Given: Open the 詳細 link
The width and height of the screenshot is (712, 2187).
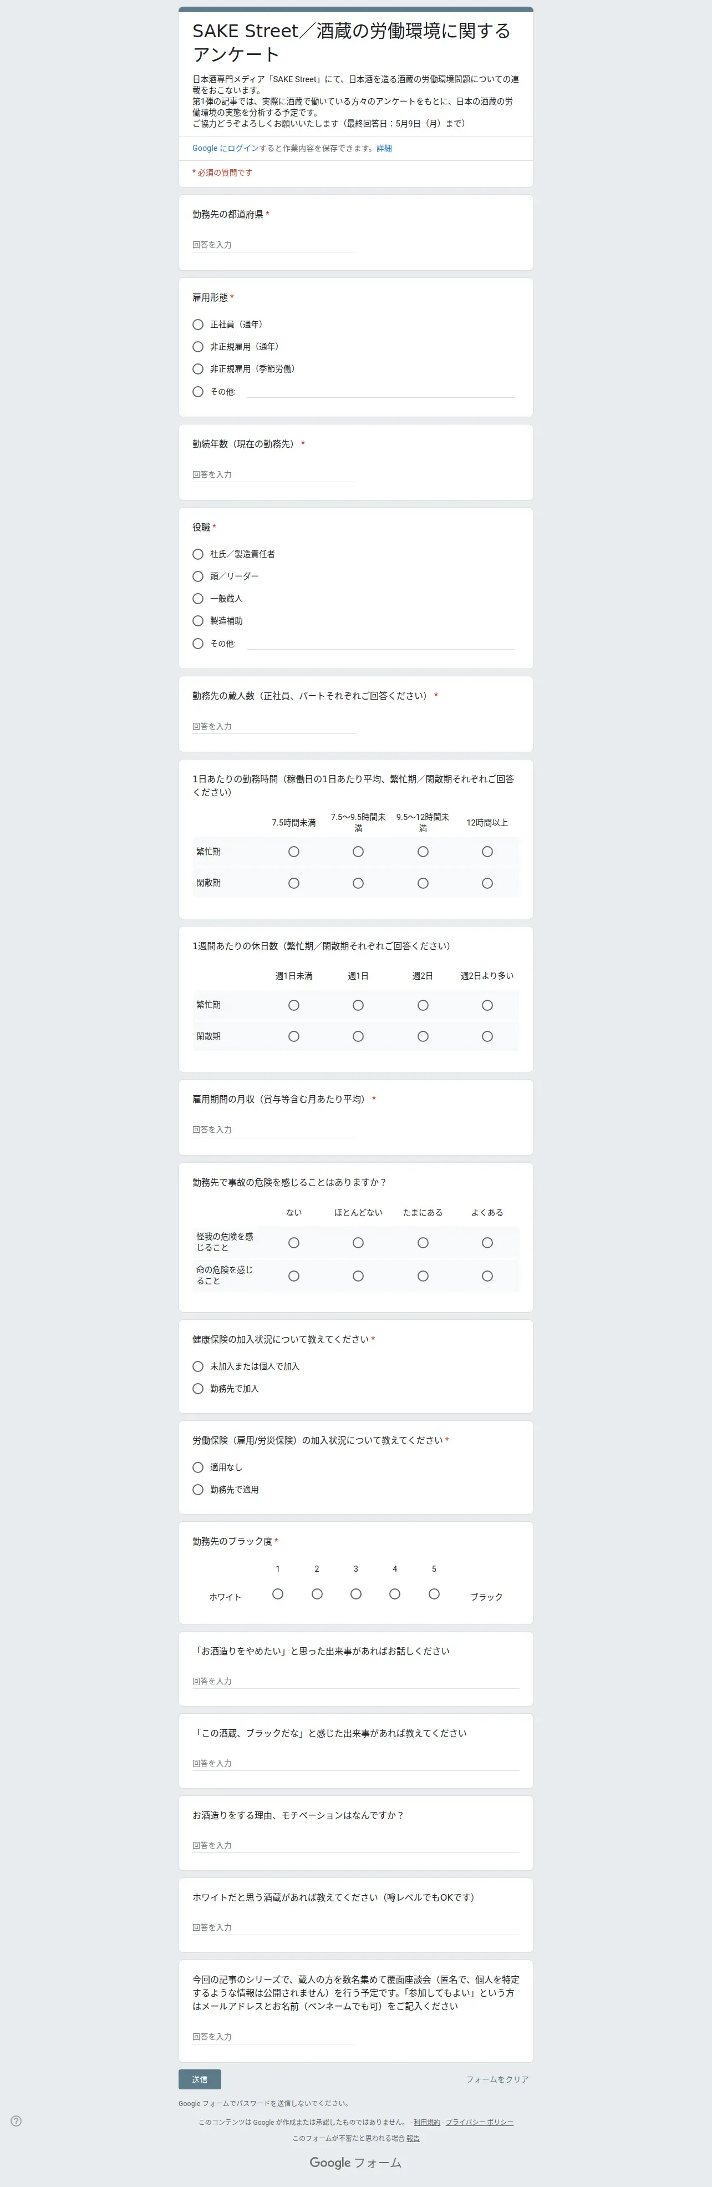Looking at the screenshot, I should pyautogui.click(x=384, y=148).
